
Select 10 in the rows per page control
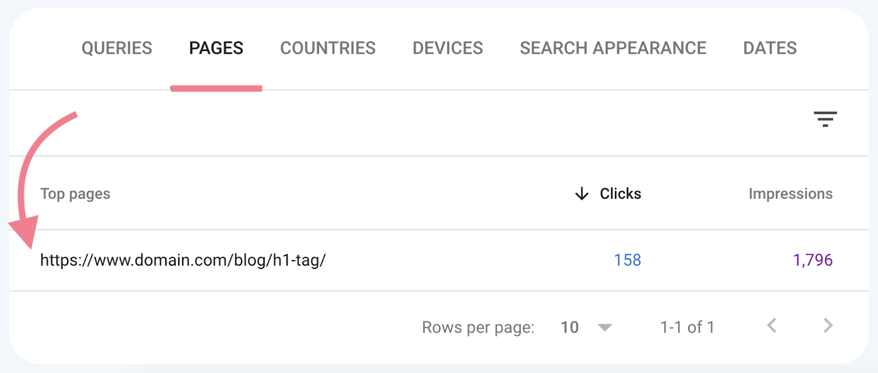pyautogui.click(x=570, y=327)
